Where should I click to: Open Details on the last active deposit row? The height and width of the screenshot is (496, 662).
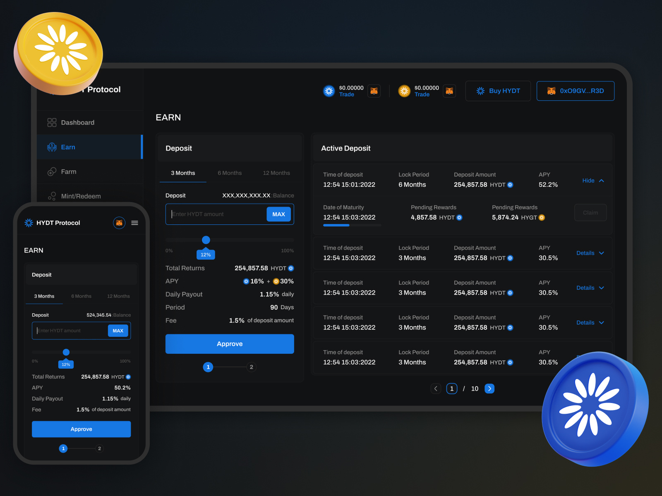point(586,358)
